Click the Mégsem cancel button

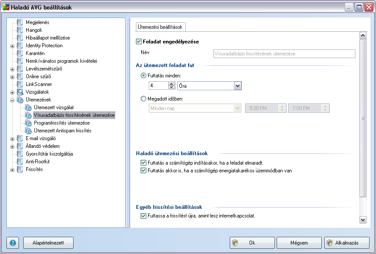pyautogui.click(x=299, y=243)
